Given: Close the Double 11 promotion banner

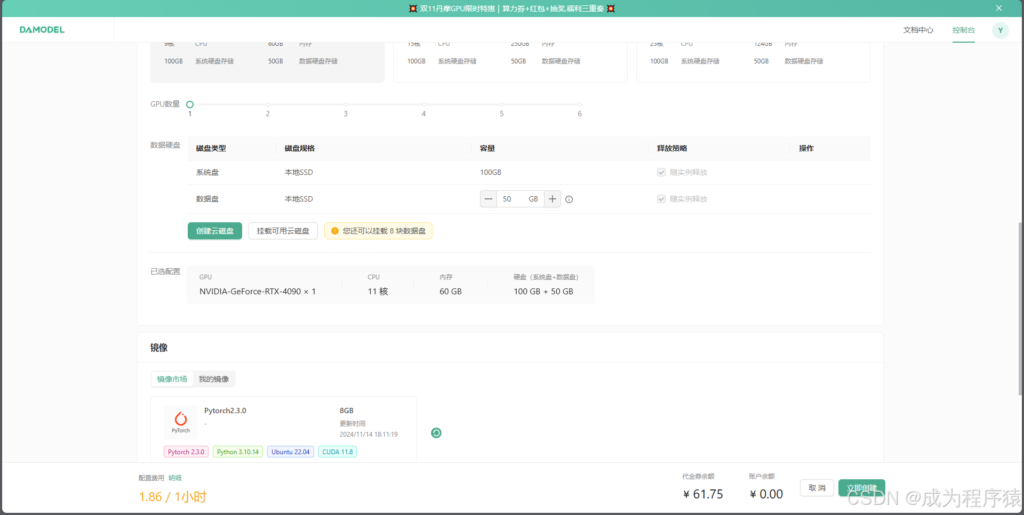Looking at the screenshot, I should (x=999, y=9).
